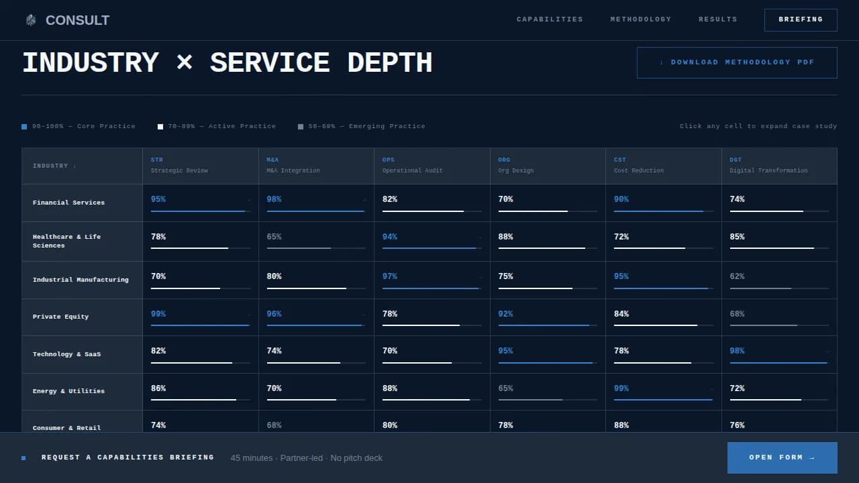The width and height of the screenshot is (859, 483).
Task: Expand Consumer & Retail Cost Reduction 88% cell
Action: tap(664, 422)
